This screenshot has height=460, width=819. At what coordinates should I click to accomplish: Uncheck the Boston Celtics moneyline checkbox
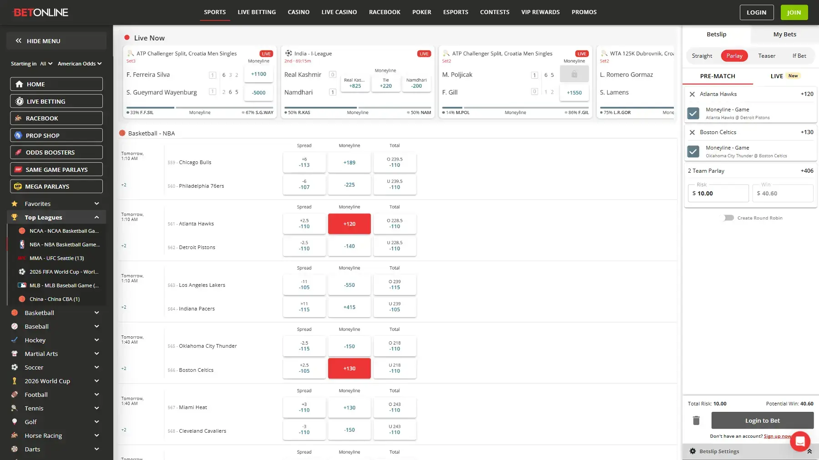[693, 151]
